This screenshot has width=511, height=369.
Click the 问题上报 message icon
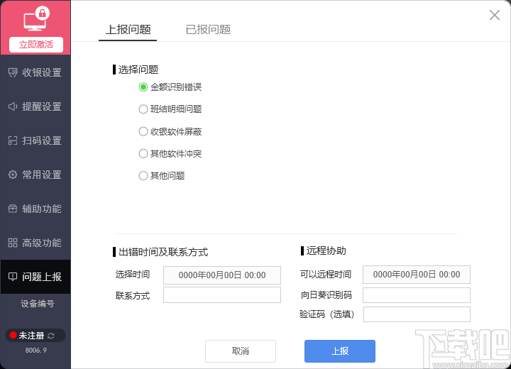tap(13, 277)
